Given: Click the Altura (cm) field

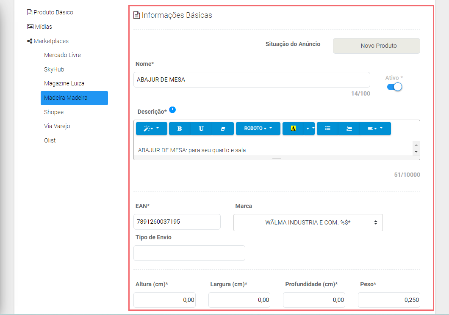Looking at the screenshot, I should tap(164, 300).
